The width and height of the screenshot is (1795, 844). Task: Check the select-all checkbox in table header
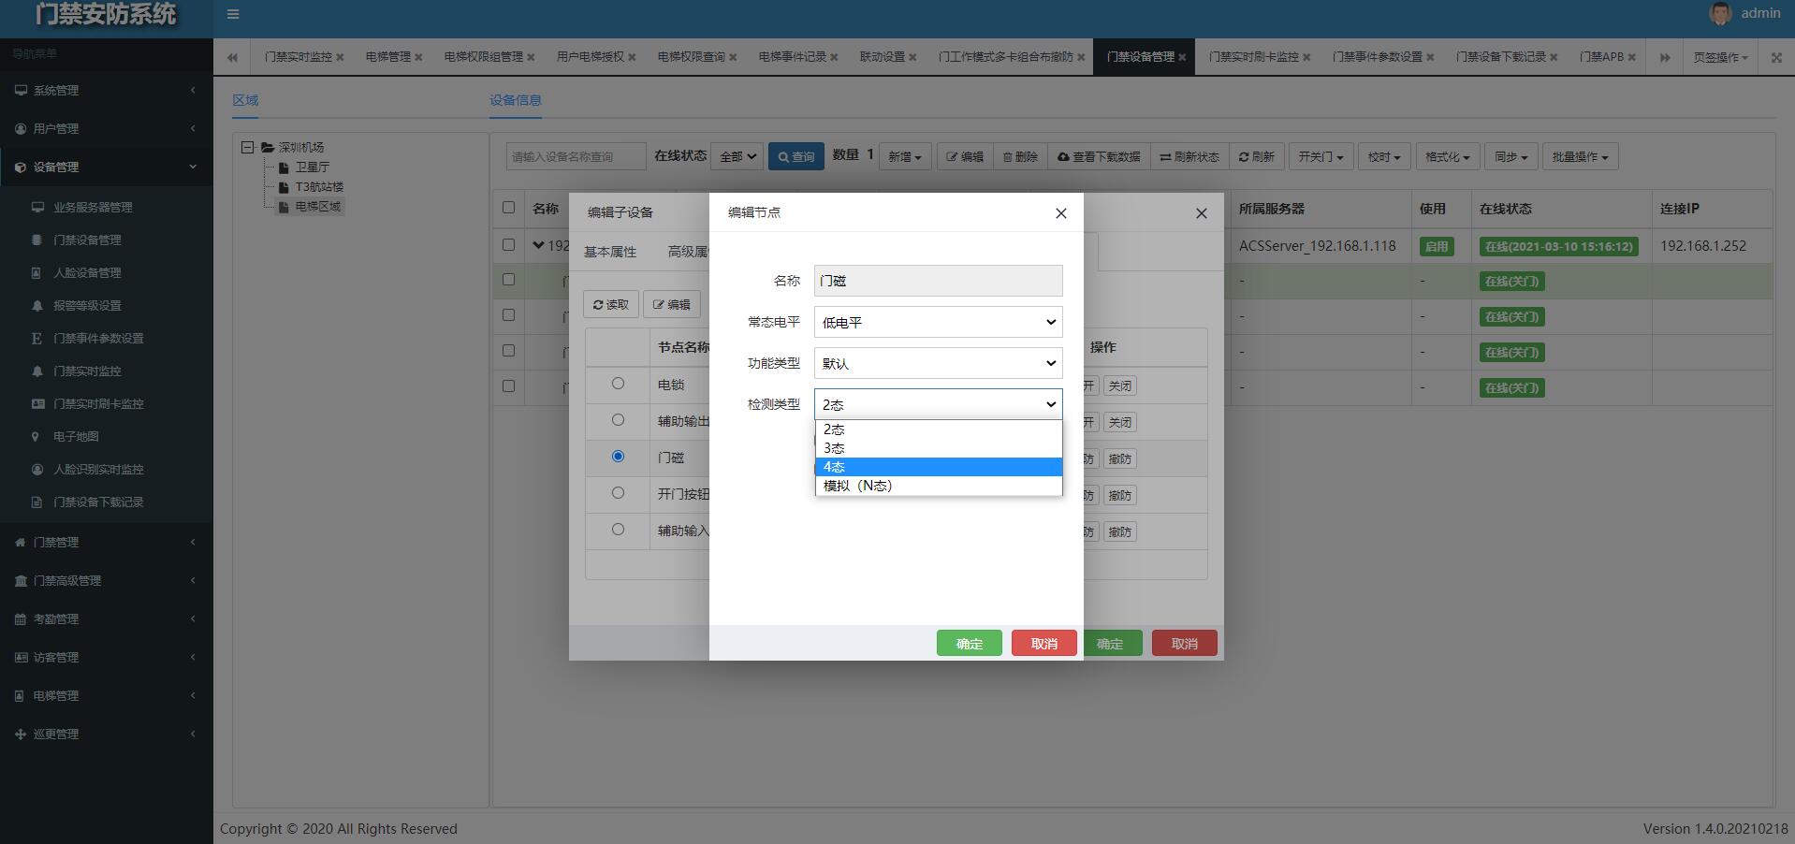[x=508, y=208]
